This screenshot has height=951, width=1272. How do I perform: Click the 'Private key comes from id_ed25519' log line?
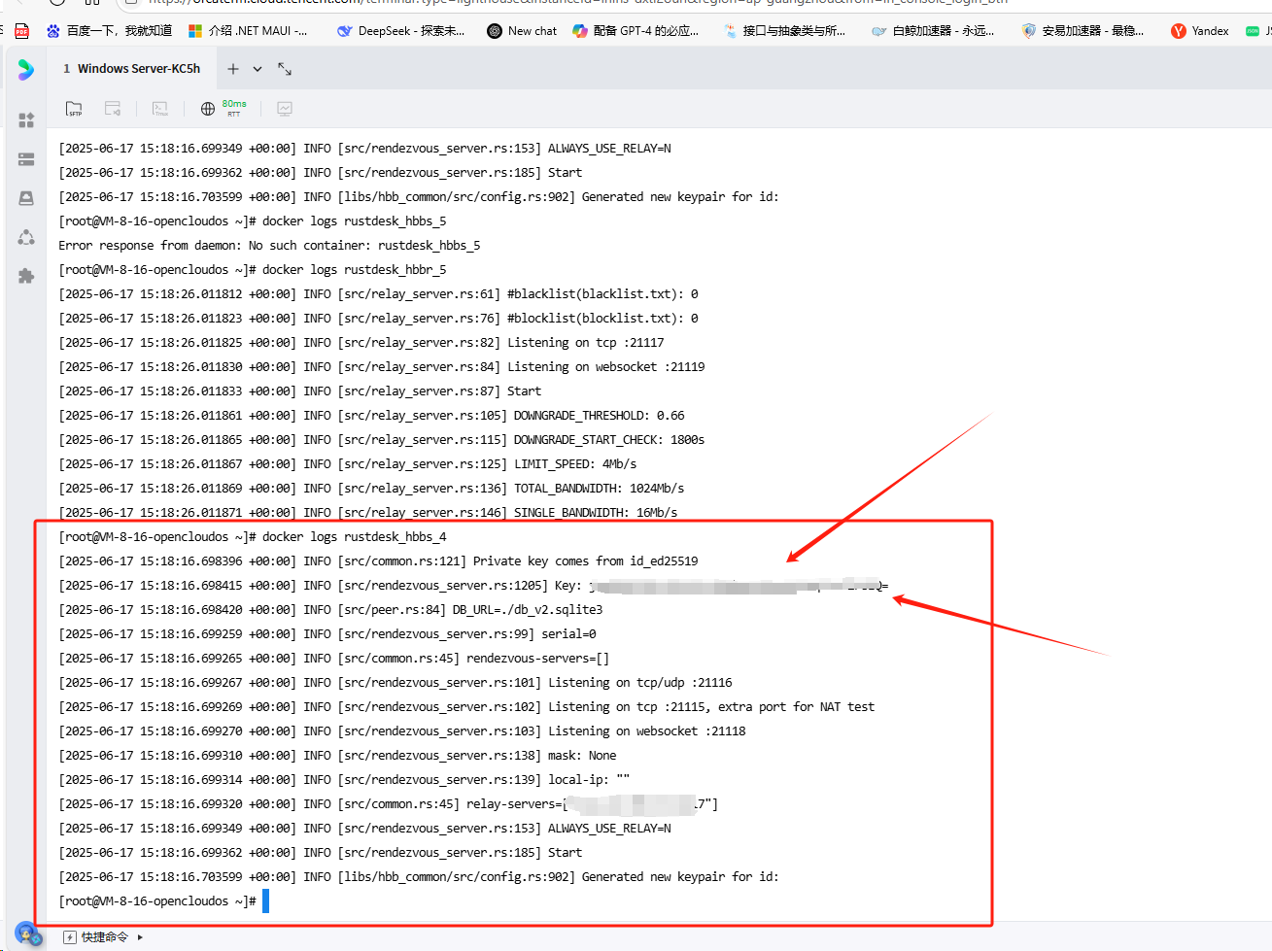click(378, 561)
